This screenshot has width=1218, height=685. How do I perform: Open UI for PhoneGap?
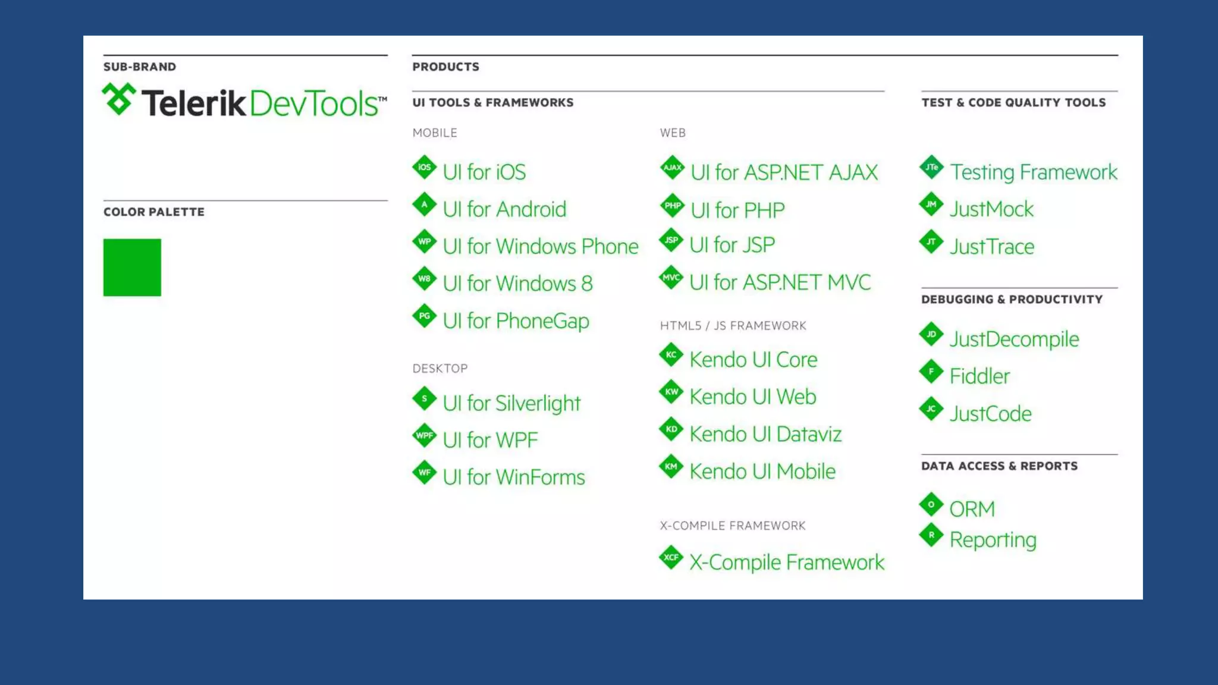click(x=516, y=321)
